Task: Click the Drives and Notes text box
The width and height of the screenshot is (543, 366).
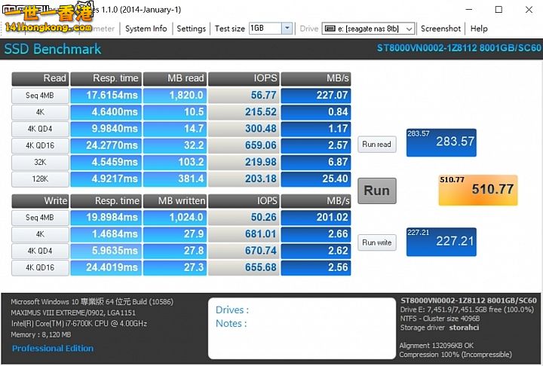Action: (302, 328)
